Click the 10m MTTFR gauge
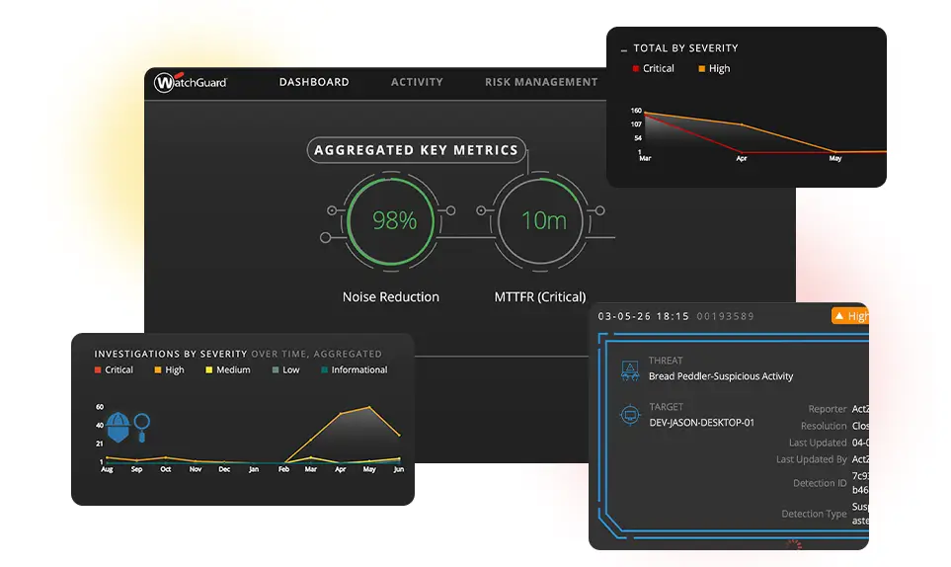Image resolution: width=951 pixels, height=567 pixels. coord(541,220)
